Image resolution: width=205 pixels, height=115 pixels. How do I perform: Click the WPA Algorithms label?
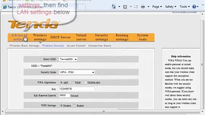pos(46,82)
